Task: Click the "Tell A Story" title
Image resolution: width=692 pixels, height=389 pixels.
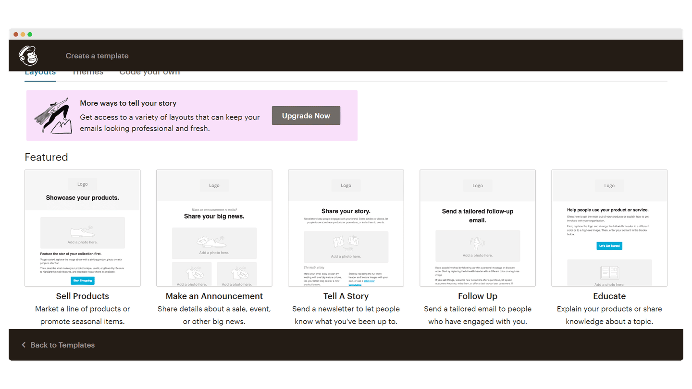Action: (346, 296)
